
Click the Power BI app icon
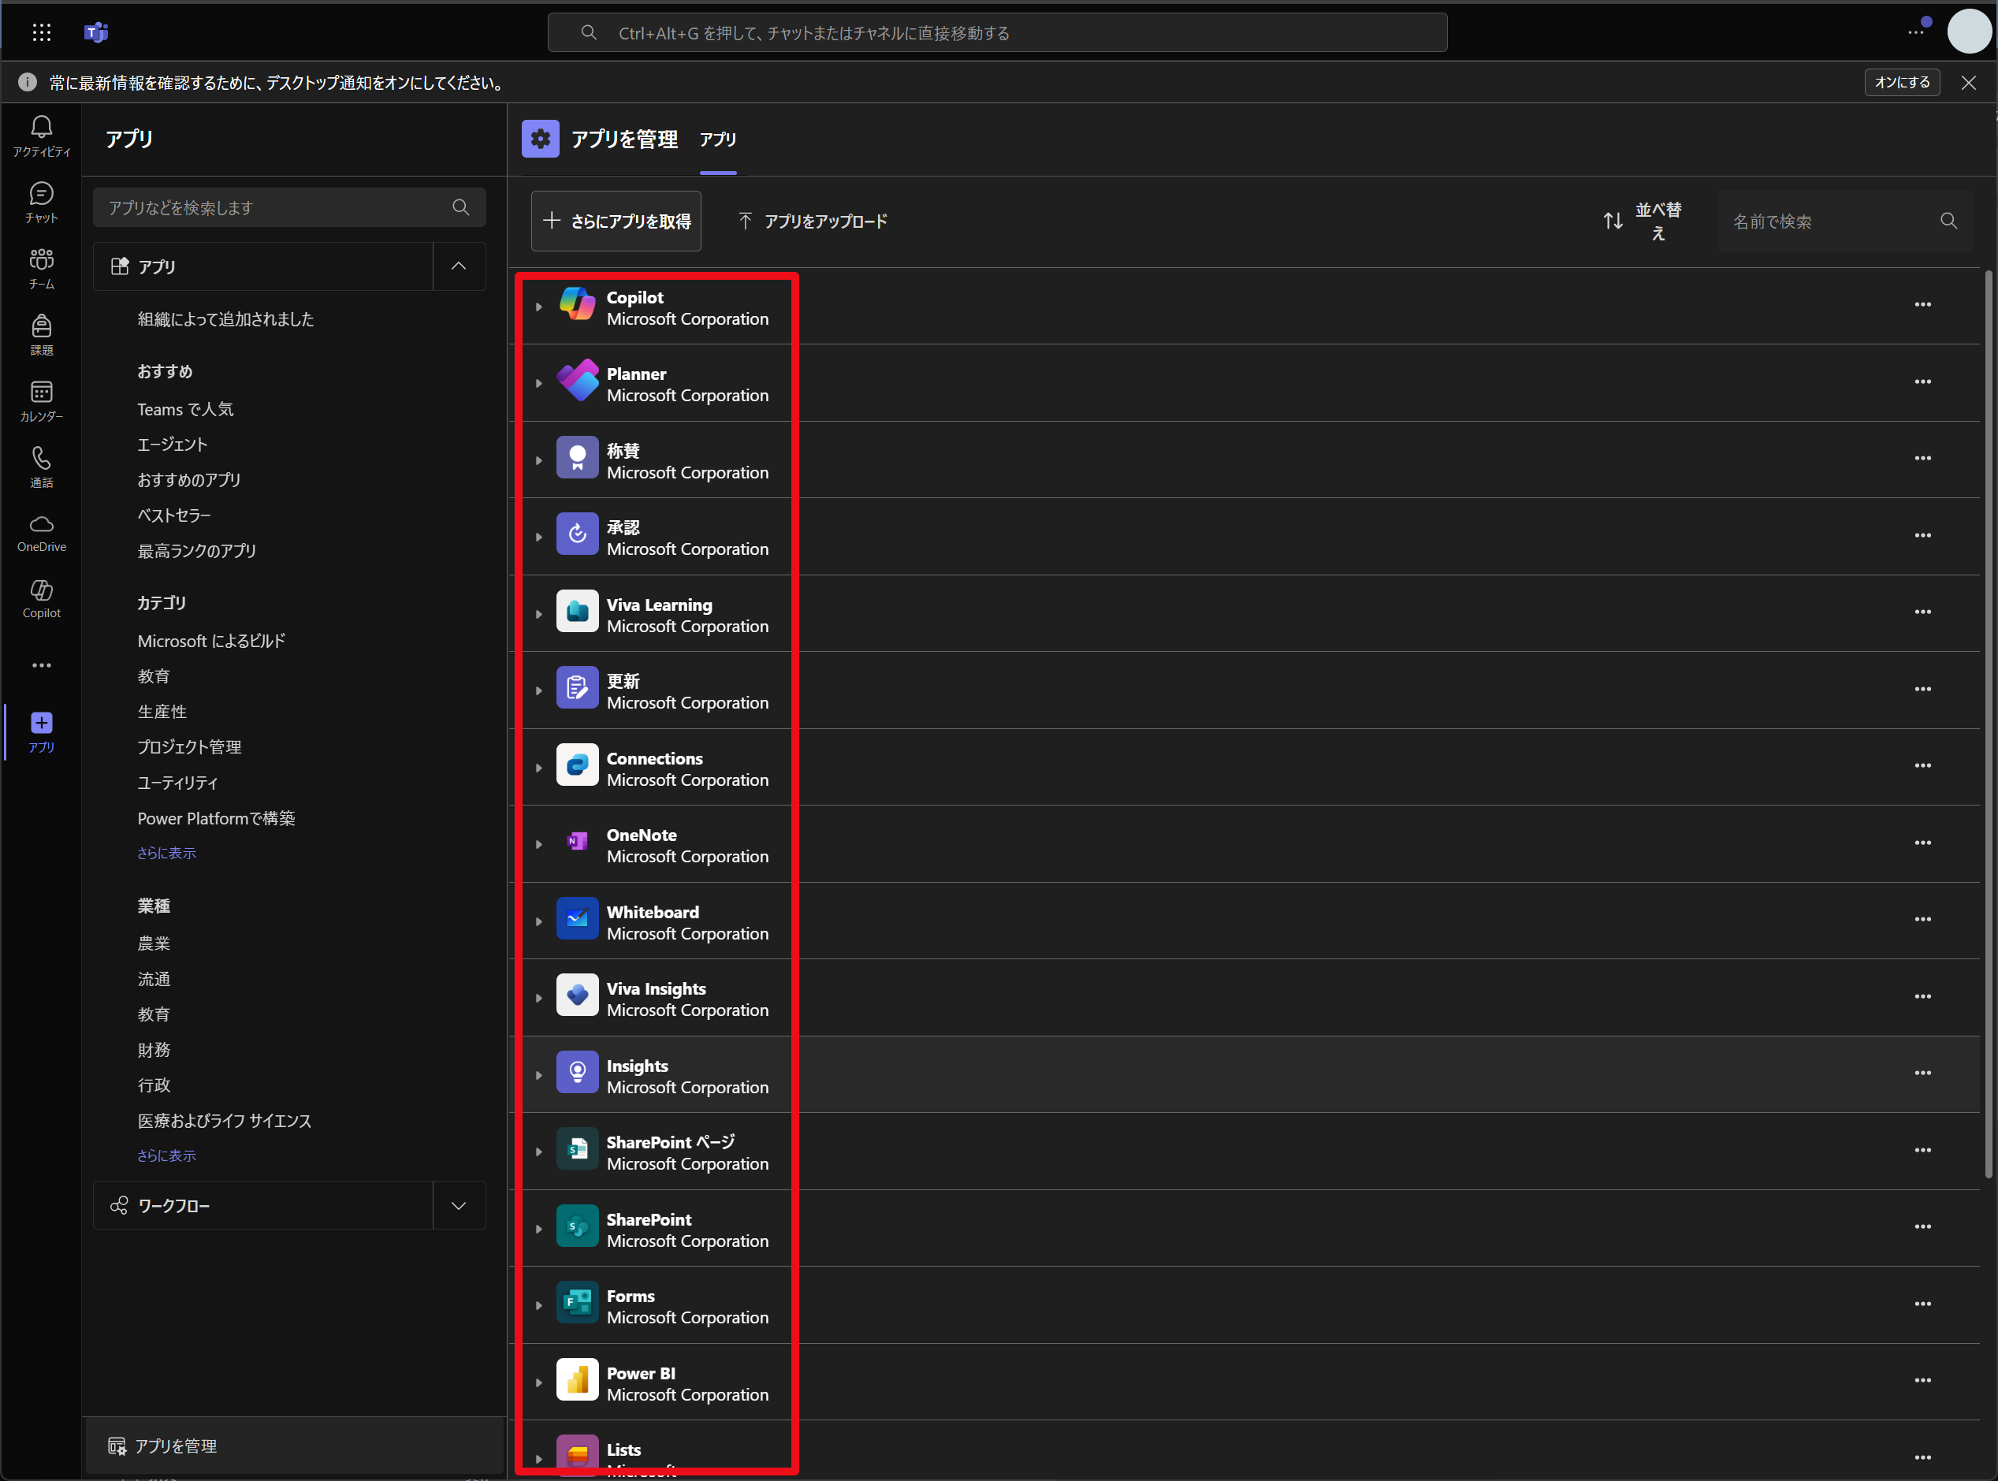coord(577,1381)
